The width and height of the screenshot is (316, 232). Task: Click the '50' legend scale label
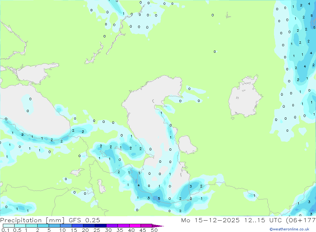(x=154, y=230)
